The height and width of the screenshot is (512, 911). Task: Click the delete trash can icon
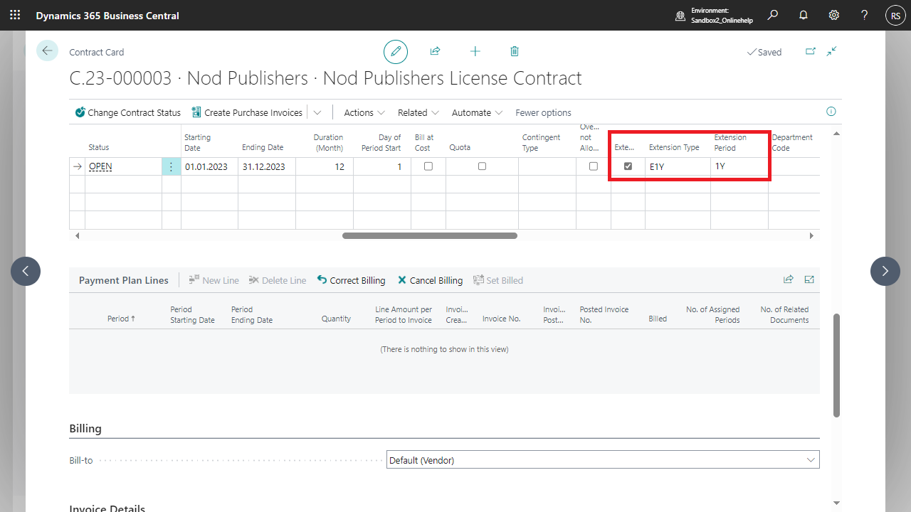[515, 52]
